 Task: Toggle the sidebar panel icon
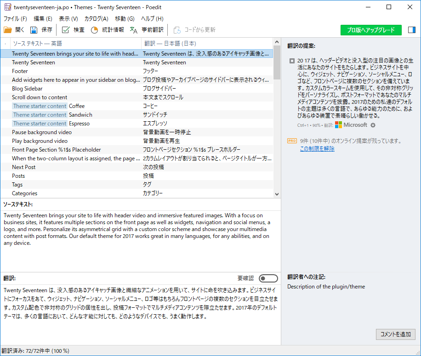pyautogui.click(x=412, y=30)
